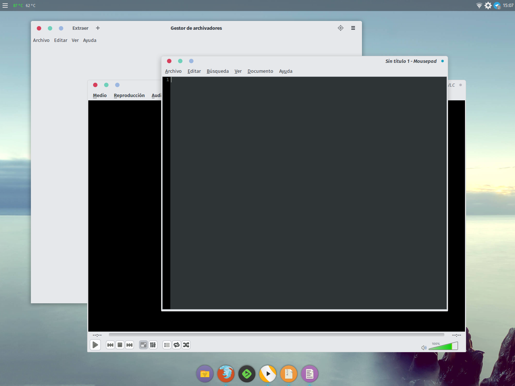Image resolution: width=515 pixels, height=386 pixels.
Task: Click the blue button in Gestor de archivadores
Action: (61, 28)
